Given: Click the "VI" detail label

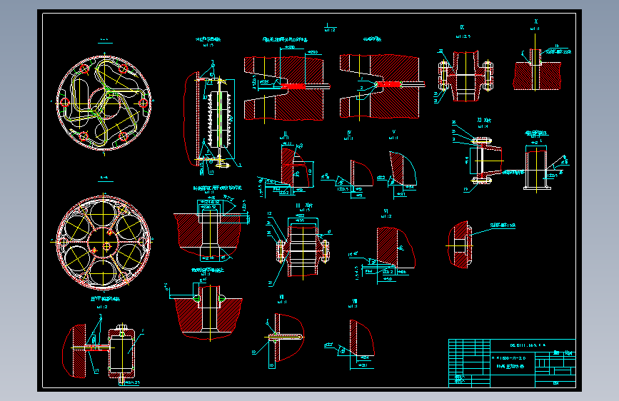Looking at the screenshot, I should coord(386,211).
